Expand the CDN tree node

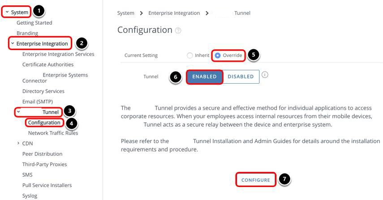[x=18, y=143]
